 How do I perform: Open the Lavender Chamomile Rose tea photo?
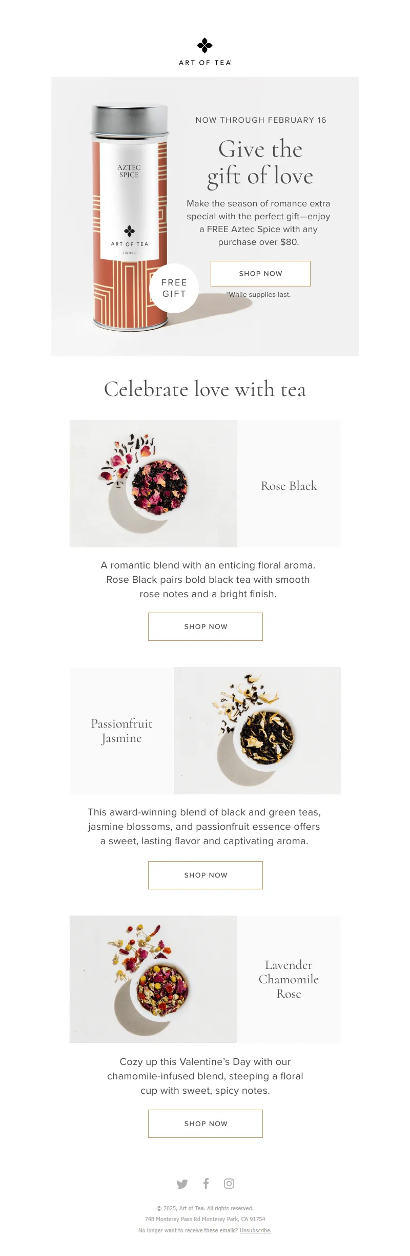click(153, 979)
